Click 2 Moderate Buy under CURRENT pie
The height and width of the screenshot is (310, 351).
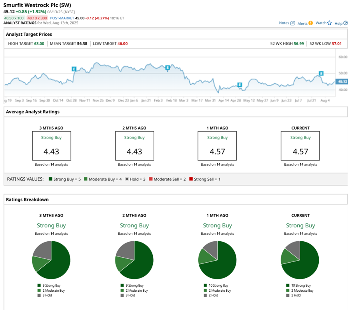tap(302, 291)
